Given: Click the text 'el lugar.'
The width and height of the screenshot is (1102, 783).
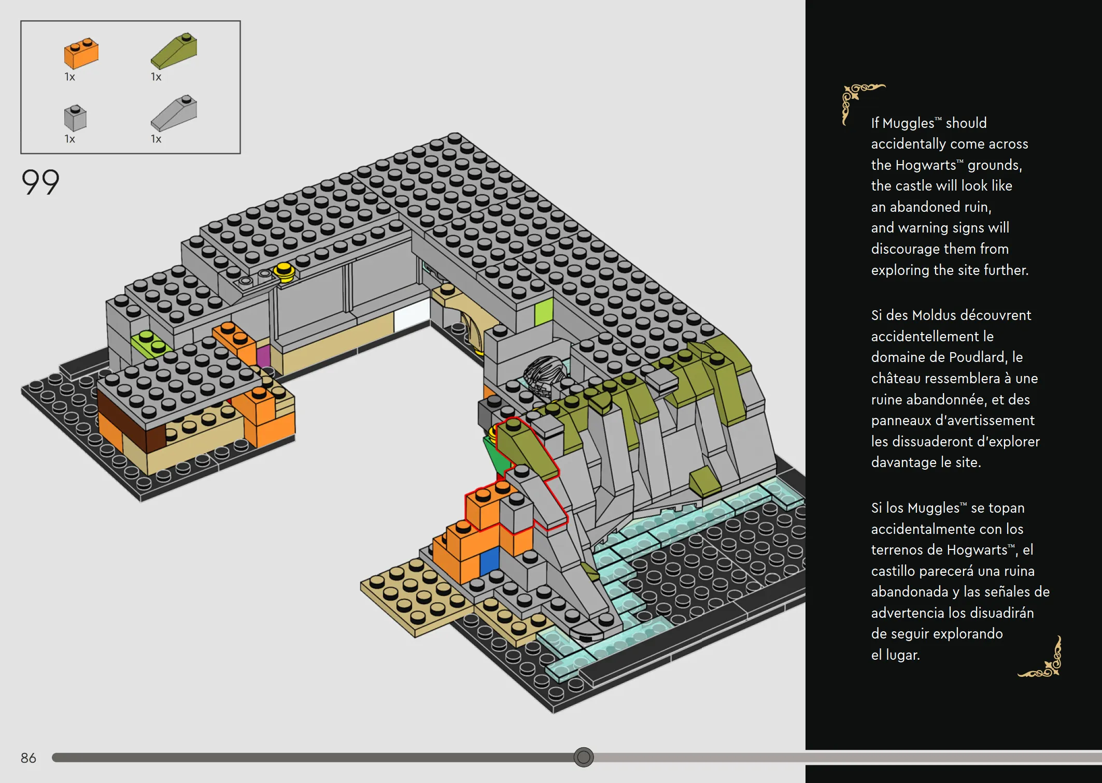Looking at the screenshot, I should [895, 655].
